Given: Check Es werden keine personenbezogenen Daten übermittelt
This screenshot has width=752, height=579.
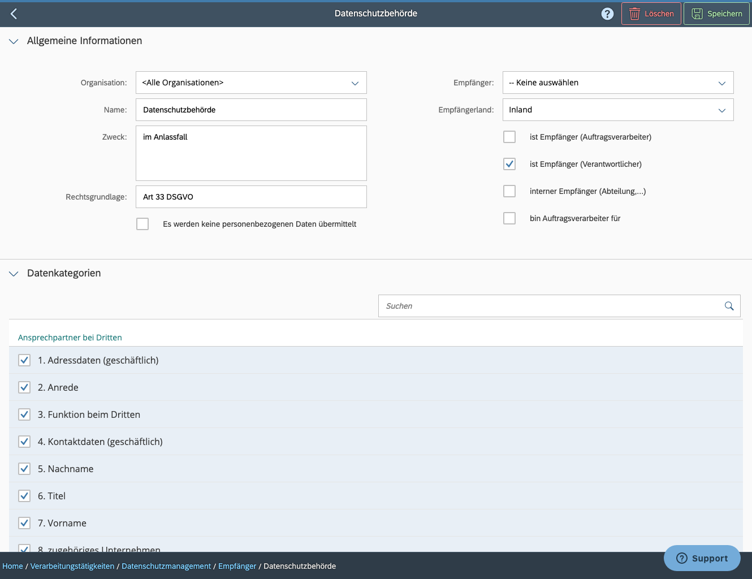Looking at the screenshot, I should (x=142, y=224).
